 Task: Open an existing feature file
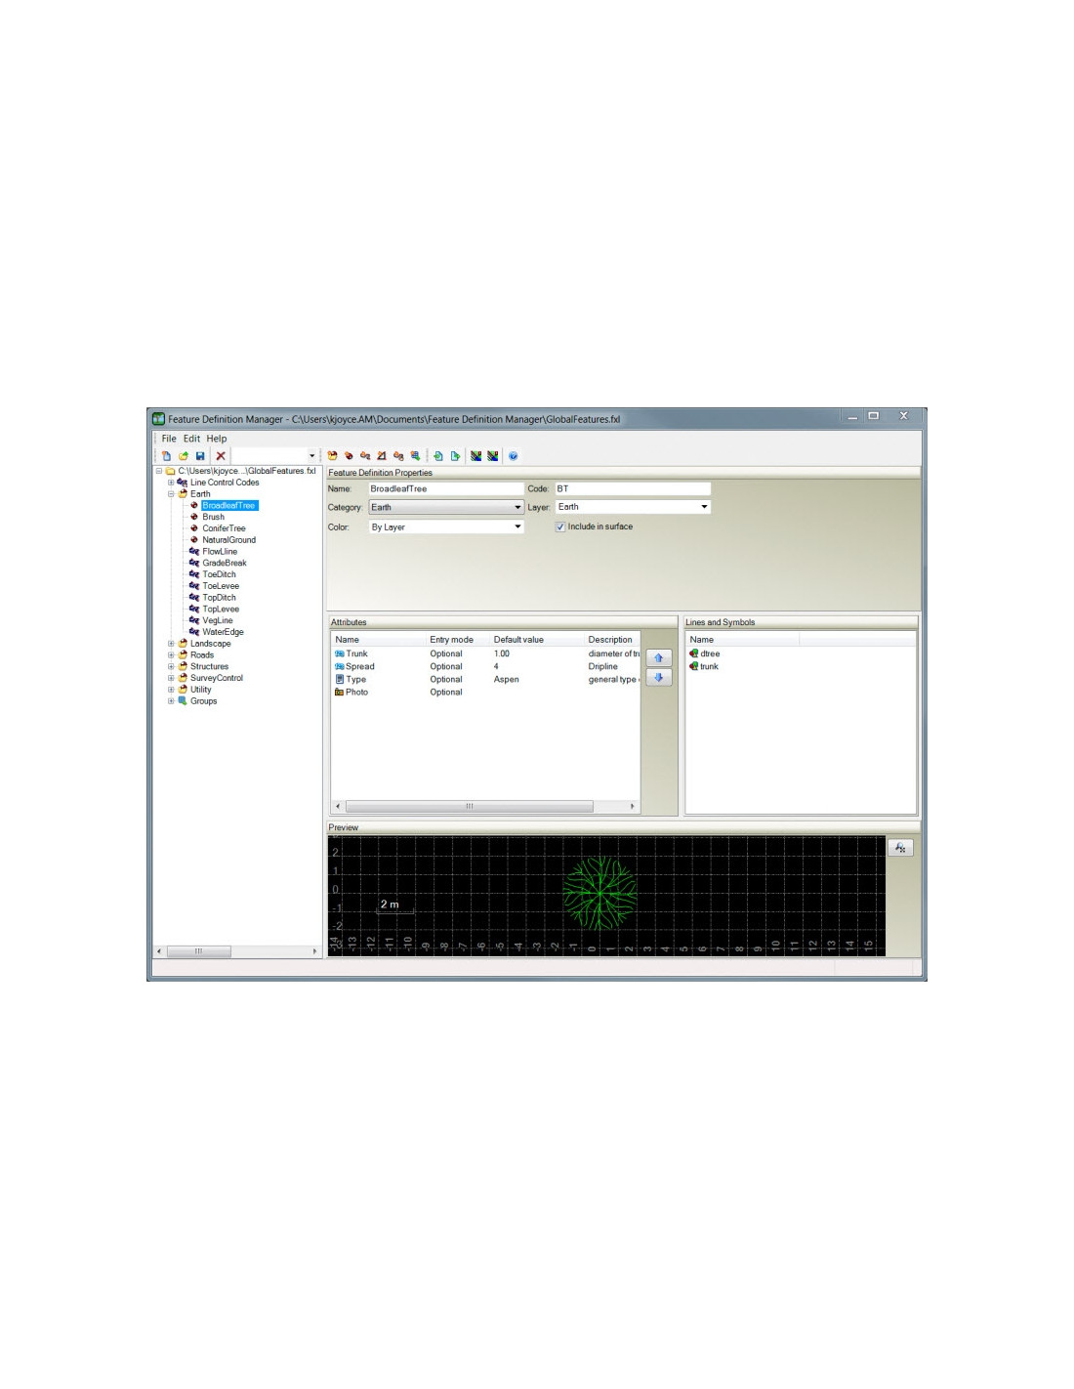click(183, 456)
